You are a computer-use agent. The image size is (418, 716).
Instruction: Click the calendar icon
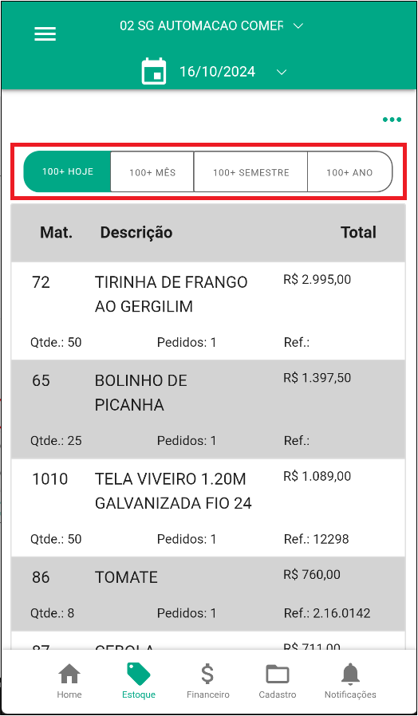(x=154, y=71)
